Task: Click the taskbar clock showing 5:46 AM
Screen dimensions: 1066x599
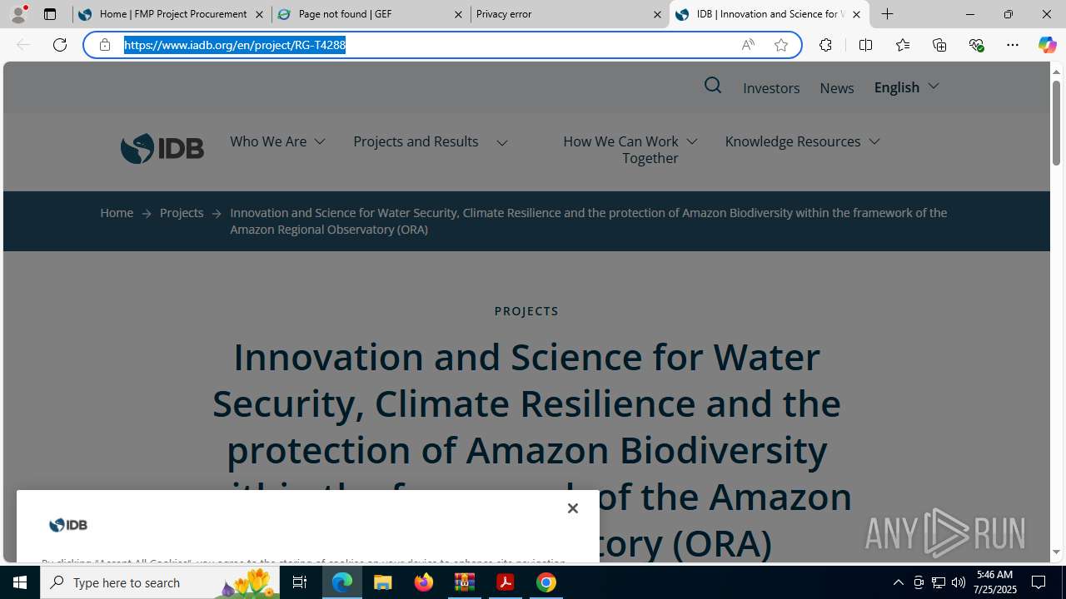Action: pos(994,582)
